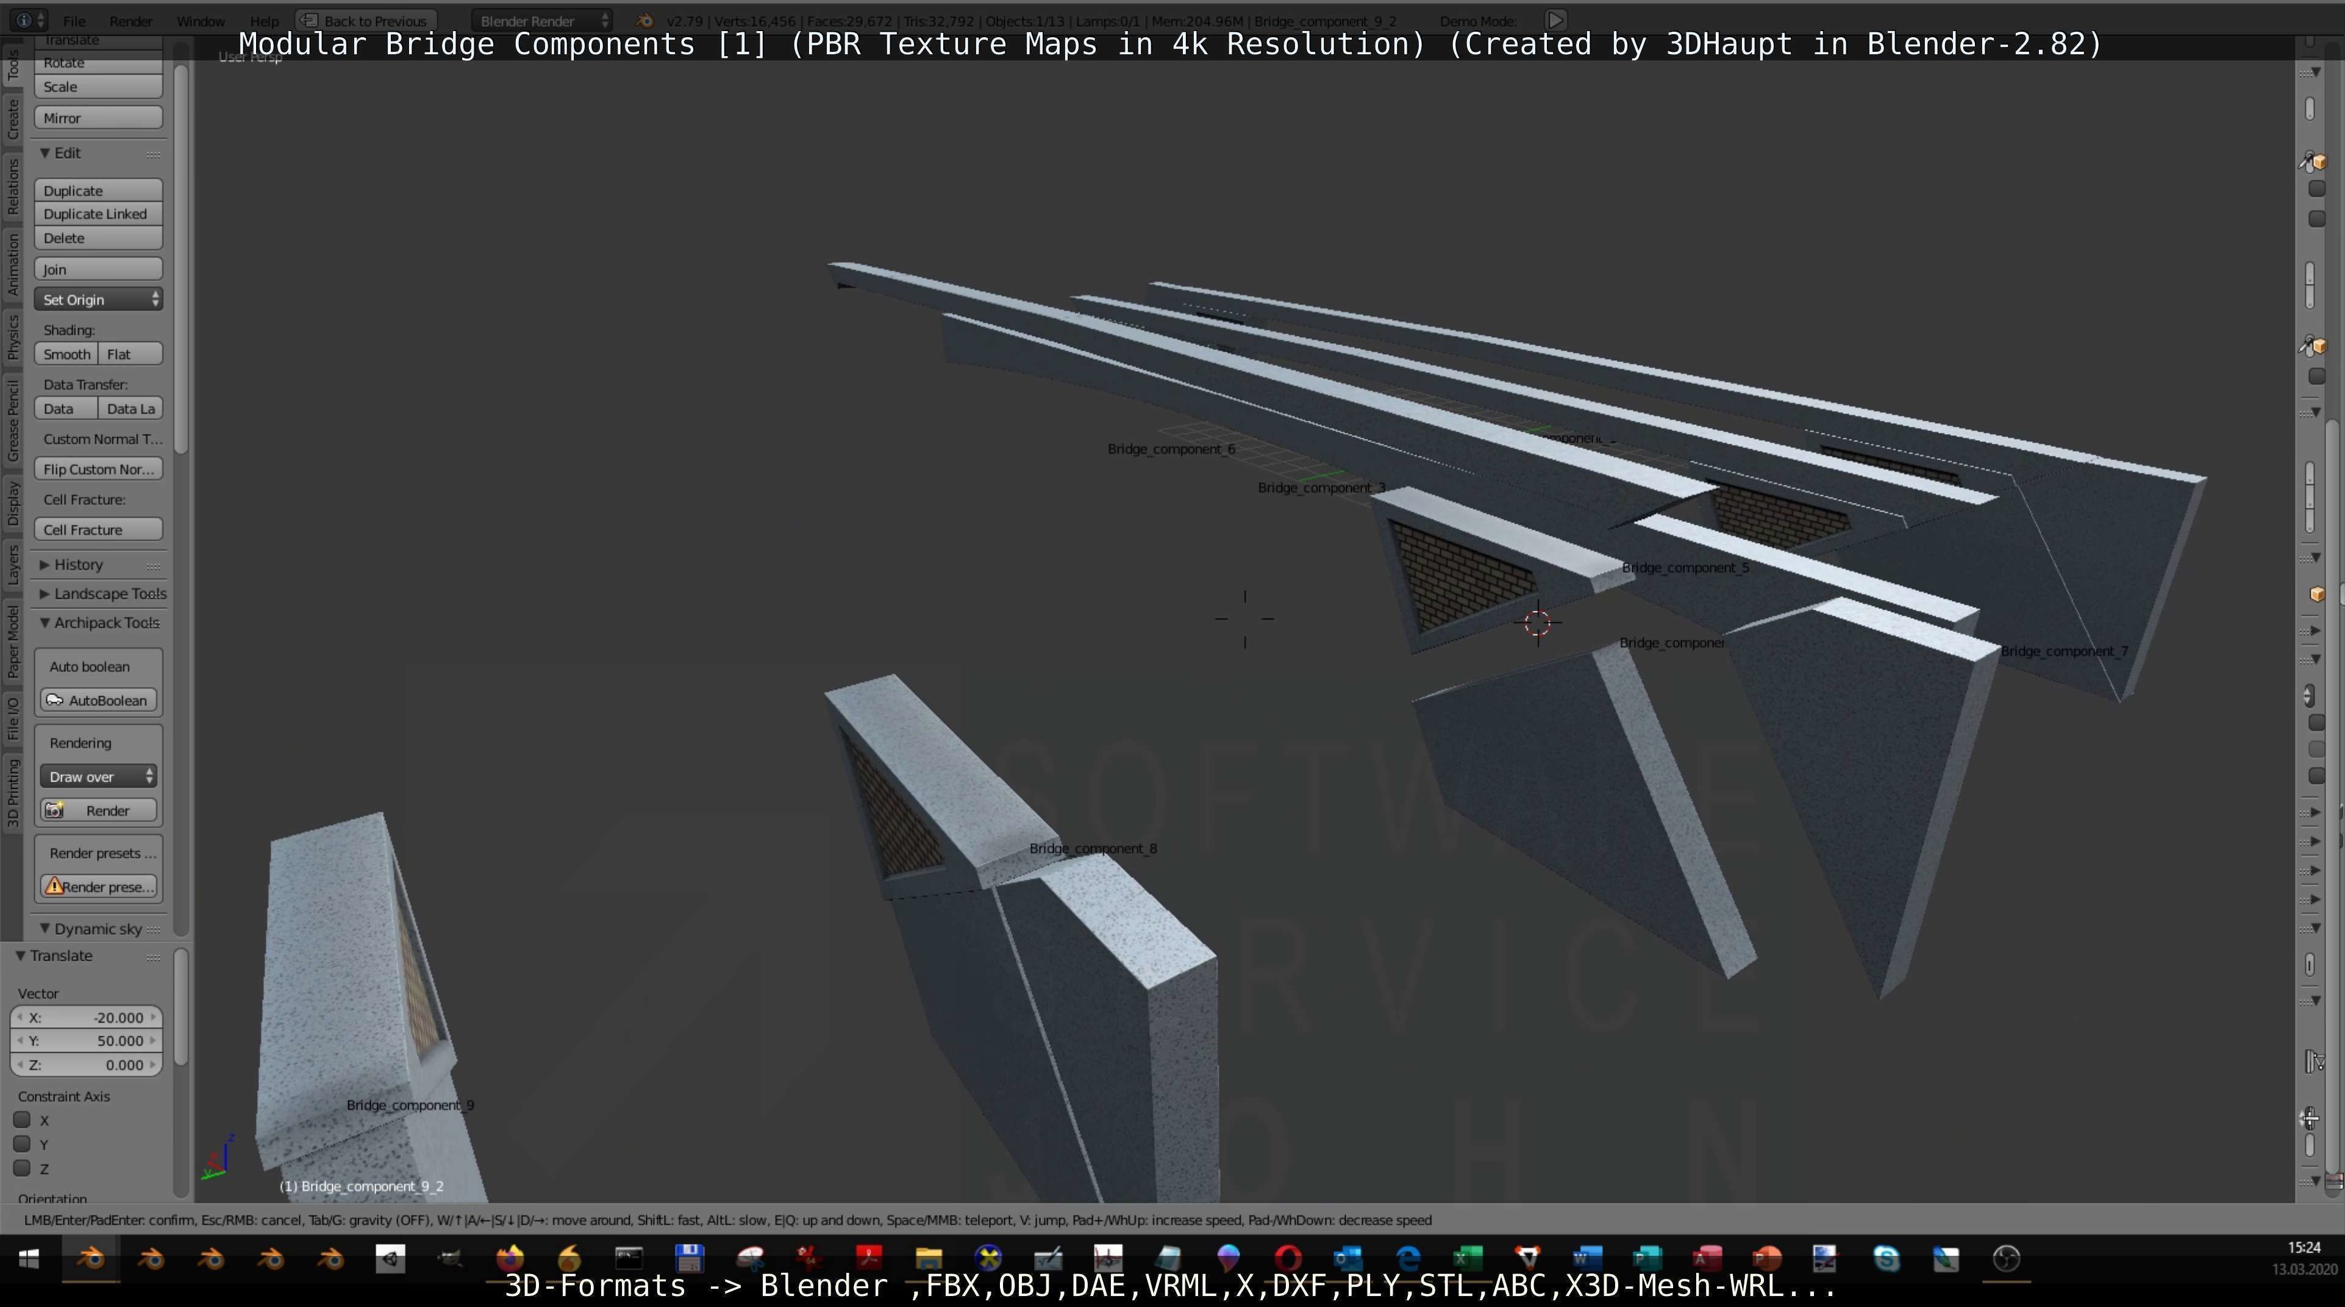The image size is (2345, 1307).
Task: Click the Join button
Action: (98, 268)
